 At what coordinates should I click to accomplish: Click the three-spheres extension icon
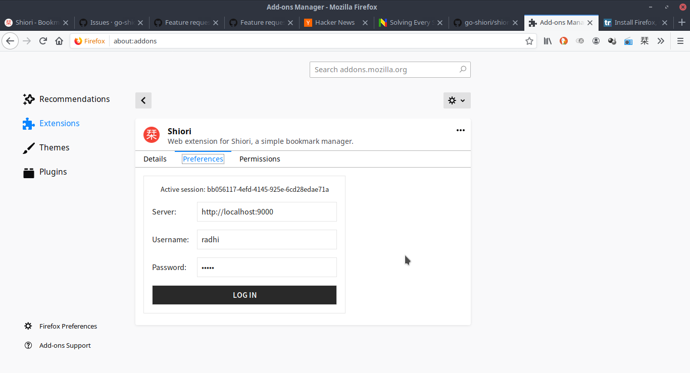[x=612, y=41]
